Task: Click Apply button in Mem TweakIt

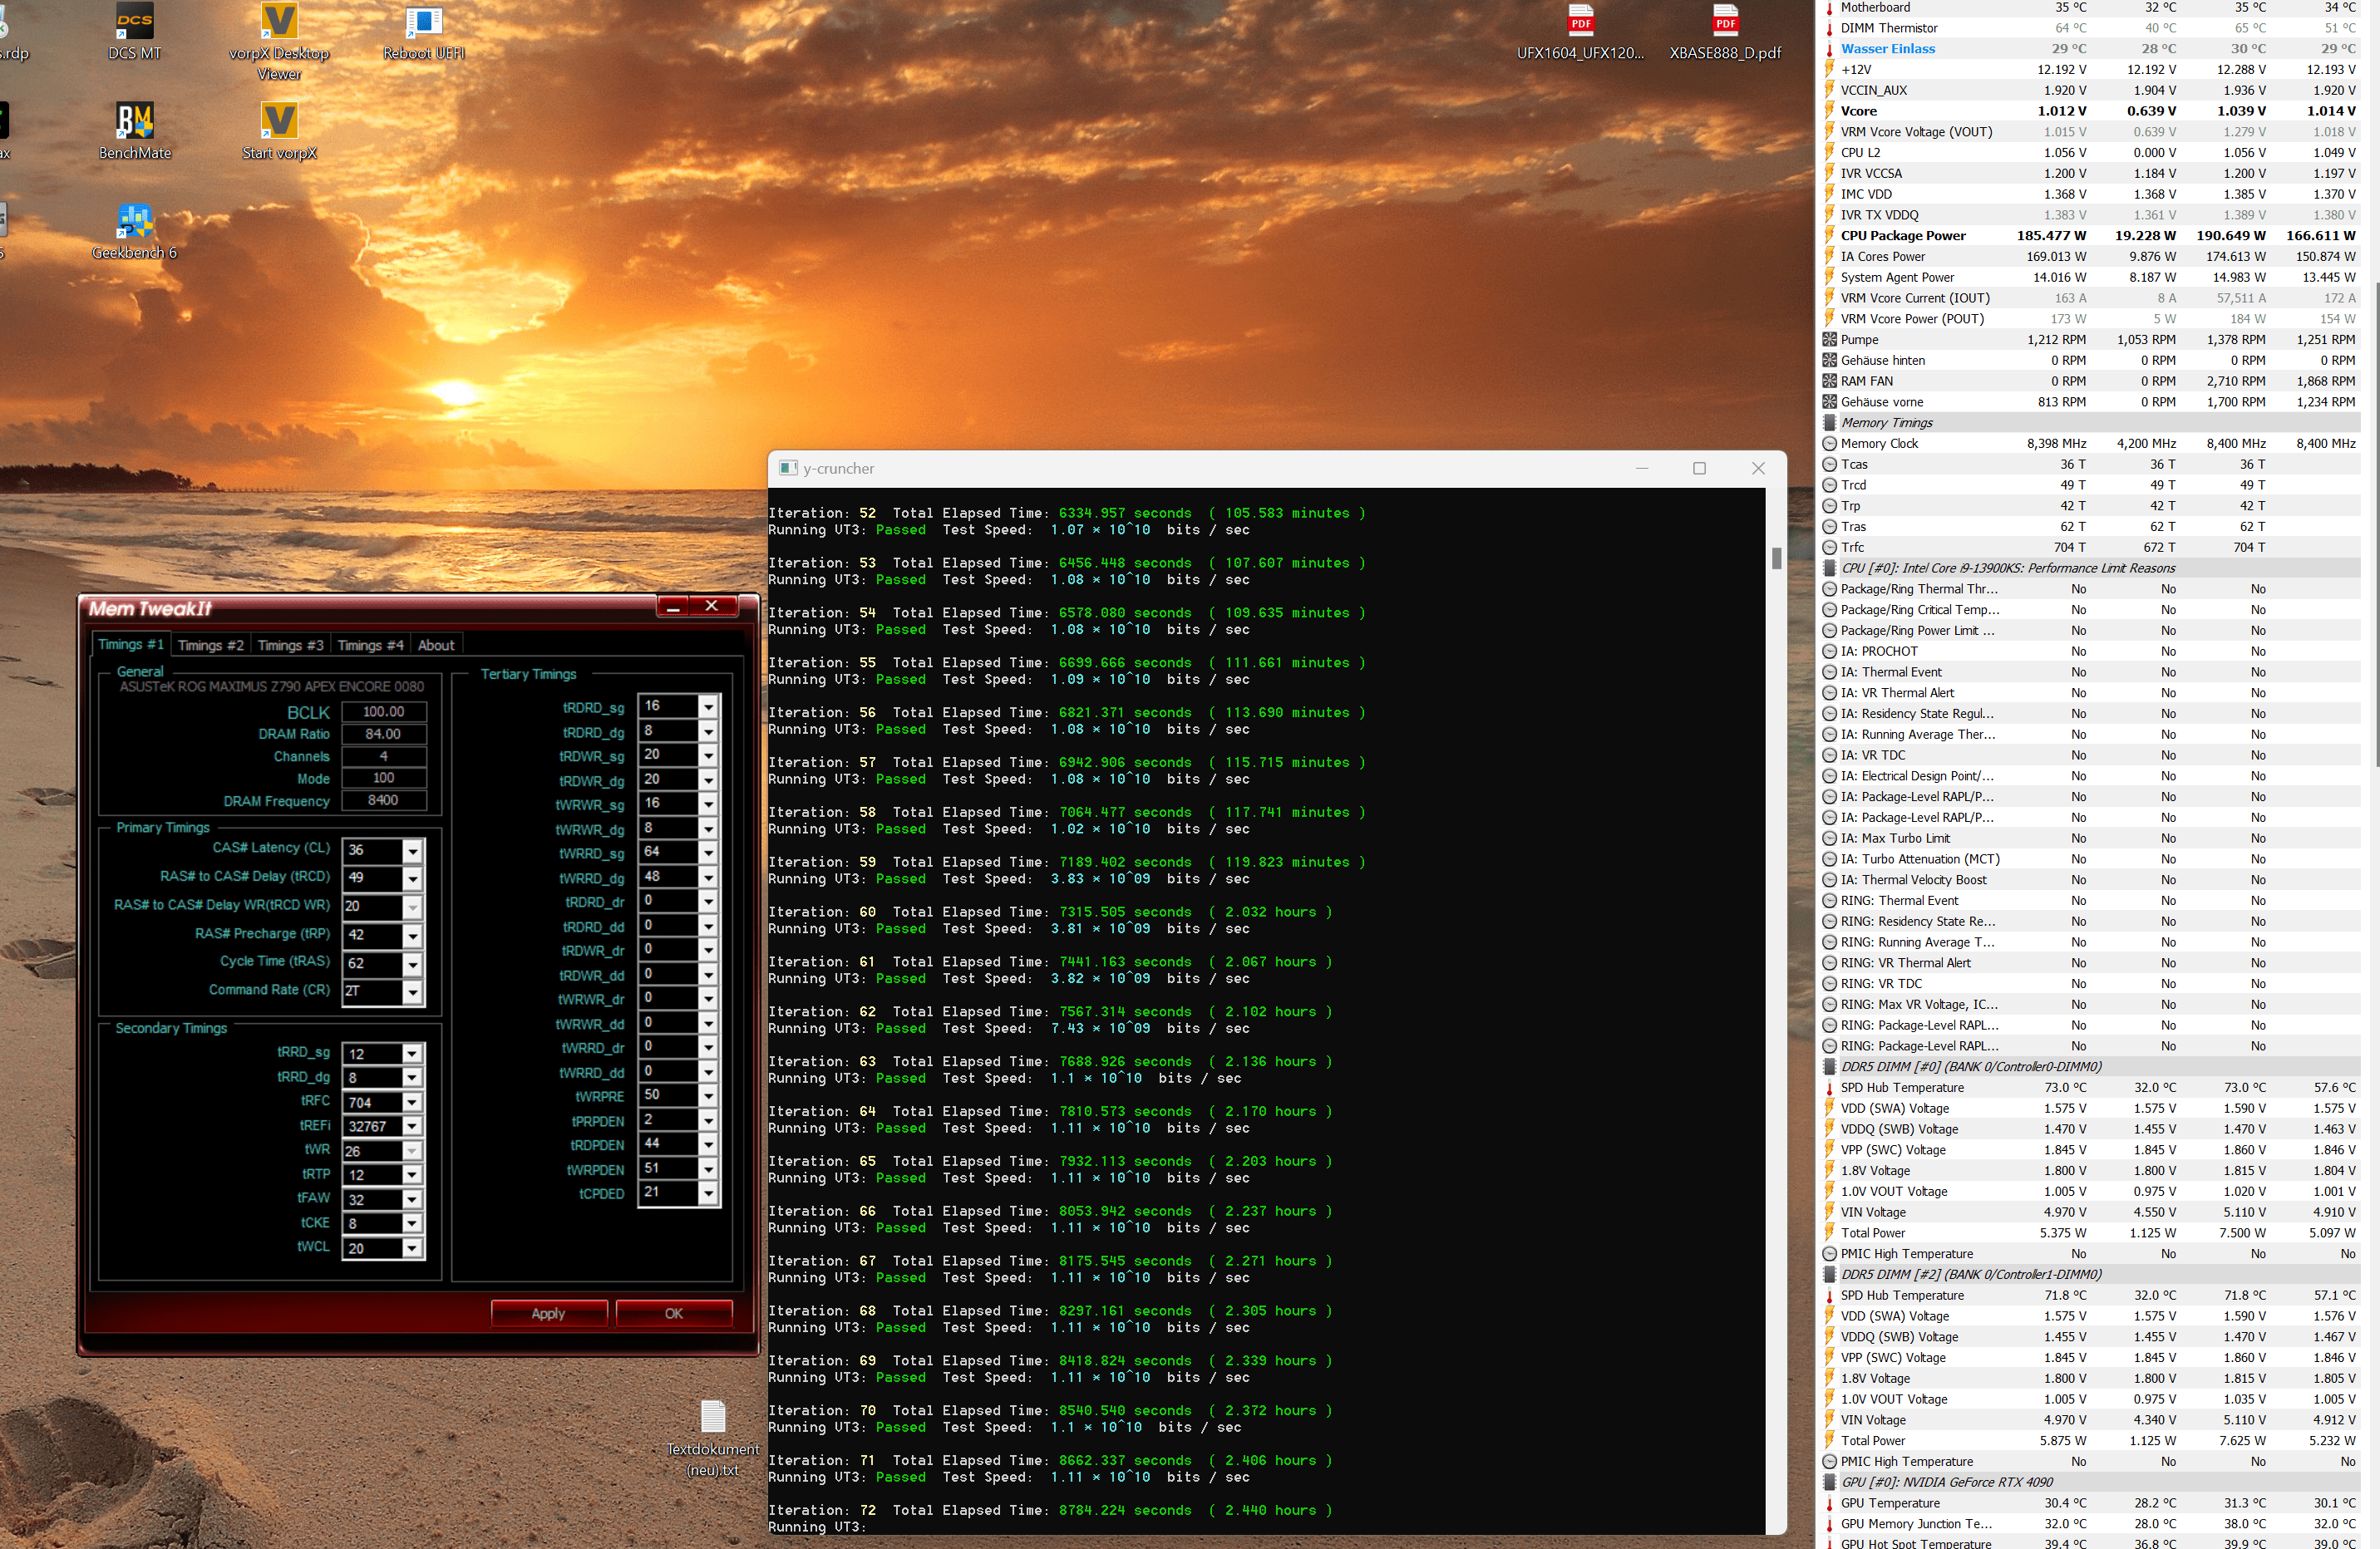Action: pos(549,1313)
